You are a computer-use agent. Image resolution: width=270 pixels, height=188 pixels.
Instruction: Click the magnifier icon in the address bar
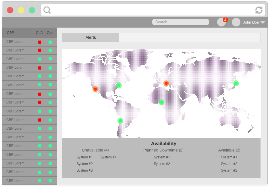click(x=47, y=10)
